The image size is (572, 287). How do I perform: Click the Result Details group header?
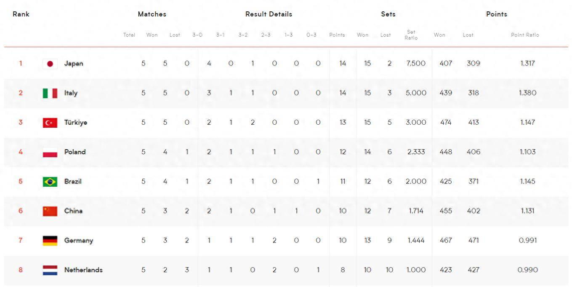(269, 14)
